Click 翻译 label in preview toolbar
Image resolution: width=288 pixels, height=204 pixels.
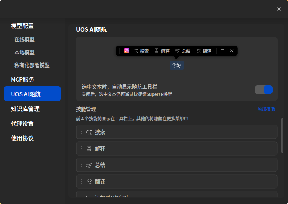tap(207, 51)
